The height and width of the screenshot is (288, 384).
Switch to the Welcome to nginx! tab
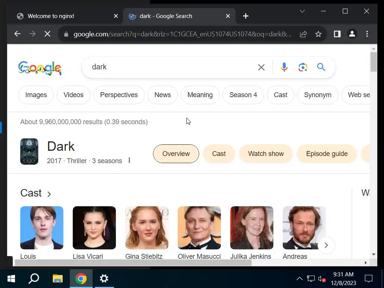(65, 16)
